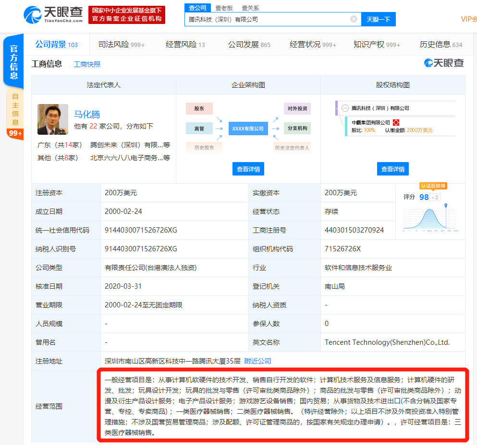Click the 成立日期 value 2000-02-24
The image size is (477, 445).
click(x=123, y=211)
